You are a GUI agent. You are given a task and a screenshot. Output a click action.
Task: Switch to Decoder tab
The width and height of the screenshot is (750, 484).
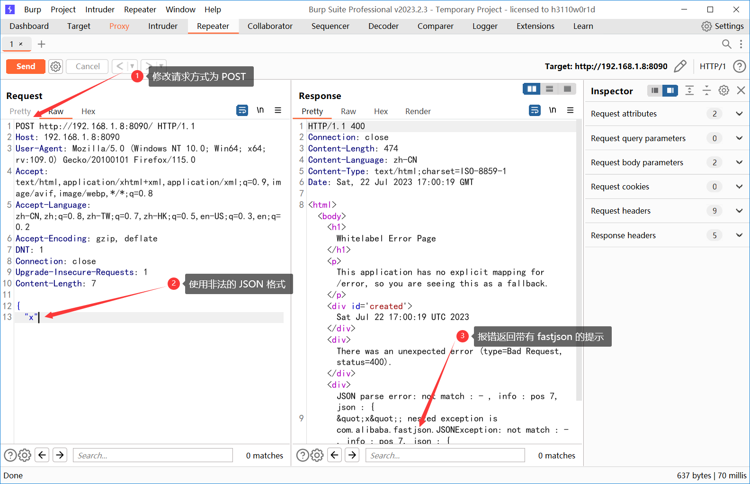(x=384, y=26)
